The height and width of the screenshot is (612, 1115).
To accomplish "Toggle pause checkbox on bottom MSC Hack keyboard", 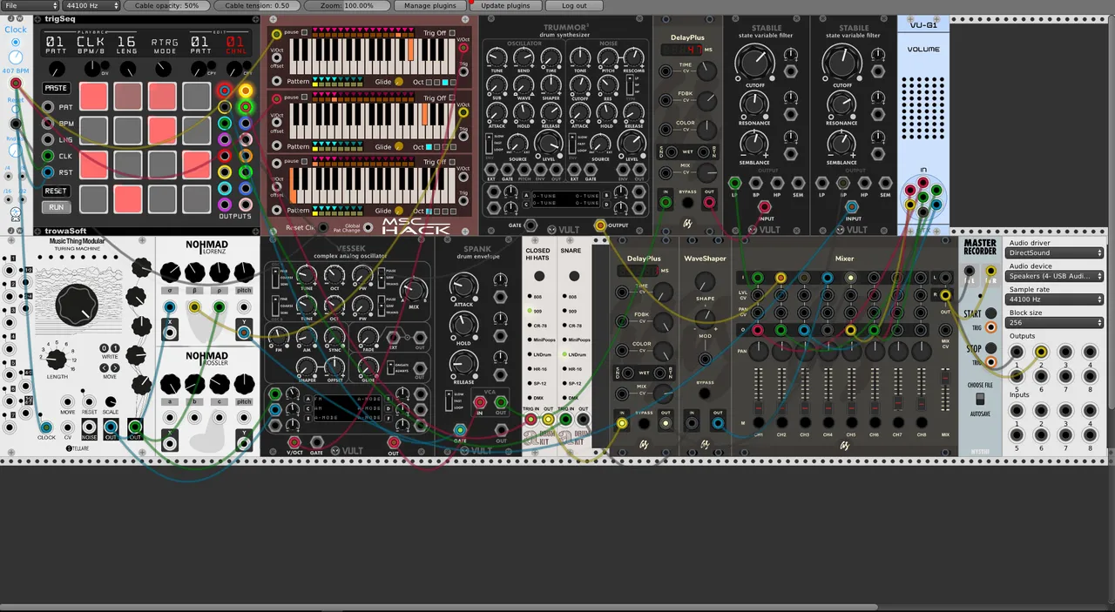I will (x=304, y=162).
